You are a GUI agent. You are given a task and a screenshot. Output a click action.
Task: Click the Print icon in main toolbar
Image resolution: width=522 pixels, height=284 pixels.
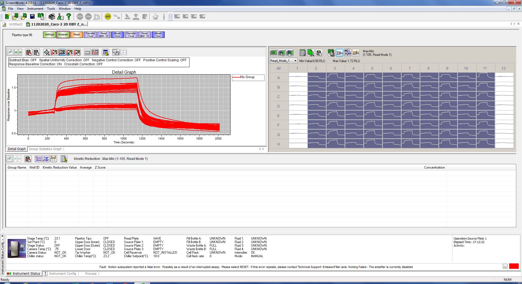tap(52, 17)
